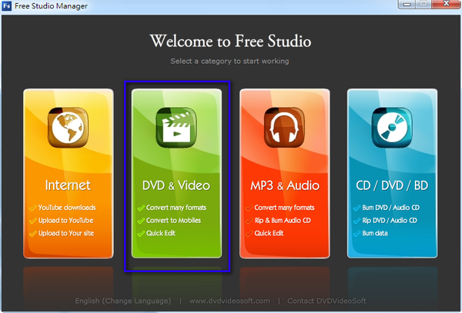Open the DVD & Video category title
The width and height of the screenshot is (462, 313).
(x=176, y=185)
